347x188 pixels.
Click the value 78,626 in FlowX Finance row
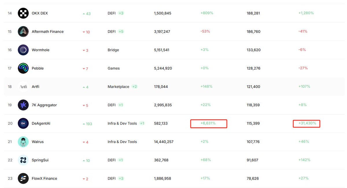click(x=252, y=178)
